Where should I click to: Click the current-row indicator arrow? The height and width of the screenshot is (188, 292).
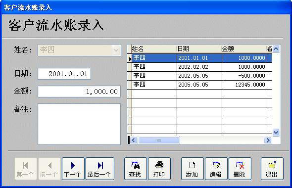click(130, 59)
